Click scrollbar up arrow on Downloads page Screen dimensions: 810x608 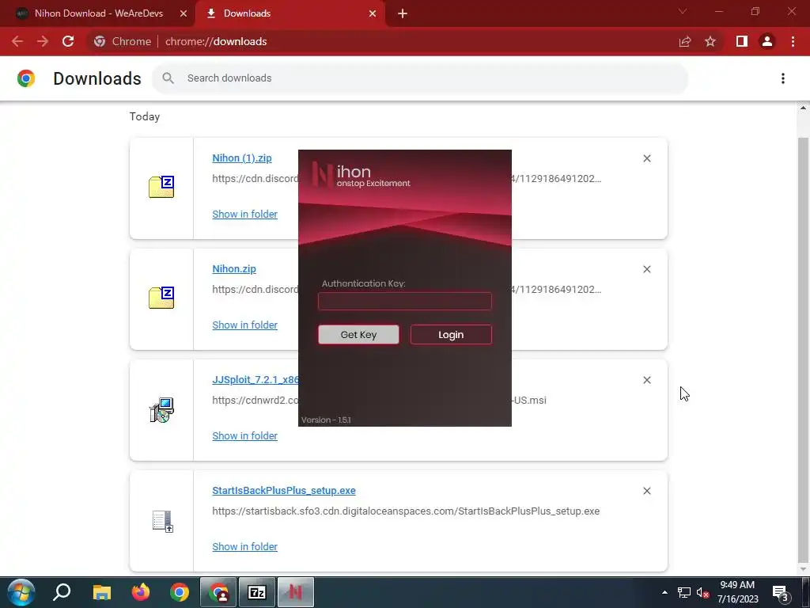pyautogui.click(x=803, y=108)
